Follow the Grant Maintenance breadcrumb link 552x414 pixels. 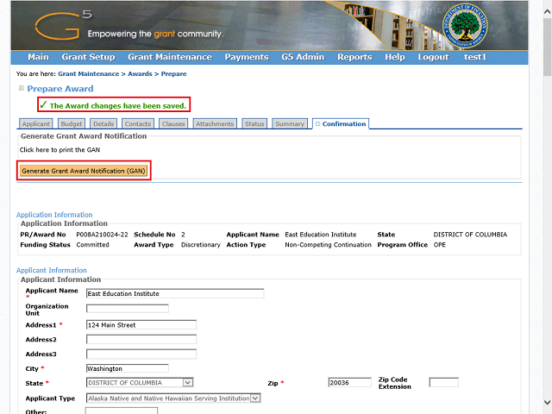89,74
